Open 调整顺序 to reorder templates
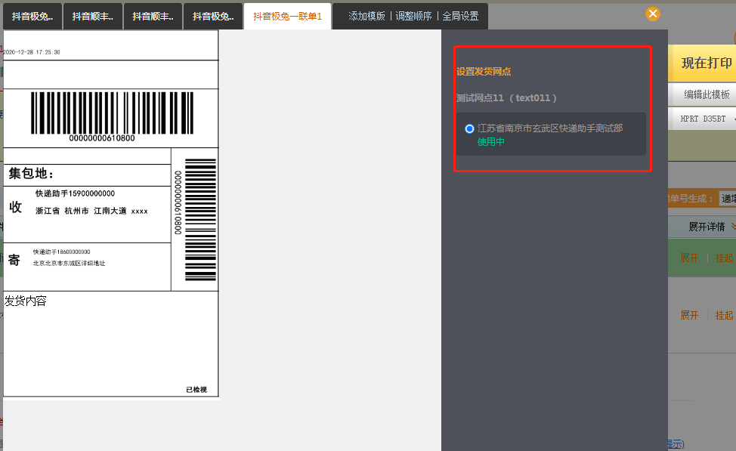The height and width of the screenshot is (451, 736). pyautogui.click(x=413, y=16)
